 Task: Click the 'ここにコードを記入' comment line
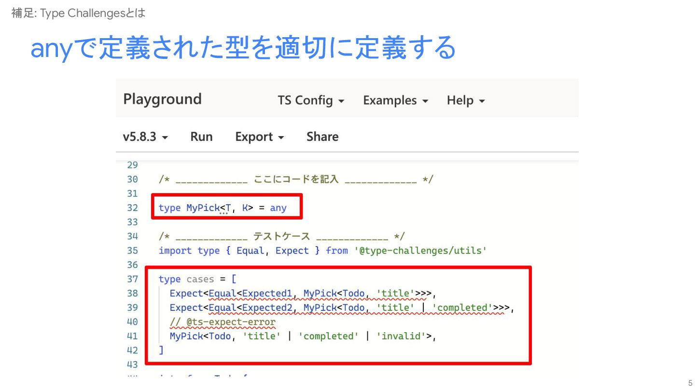tap(296, 180)
